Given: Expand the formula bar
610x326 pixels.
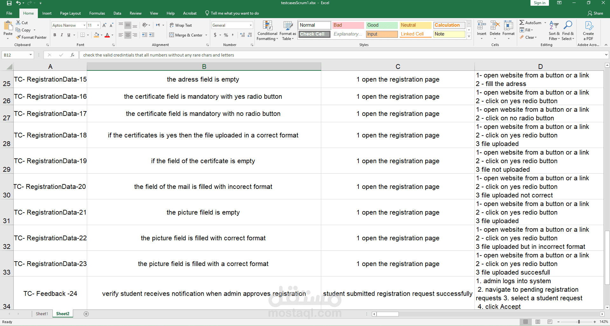Looking at the screenshot, I should 606,55.
